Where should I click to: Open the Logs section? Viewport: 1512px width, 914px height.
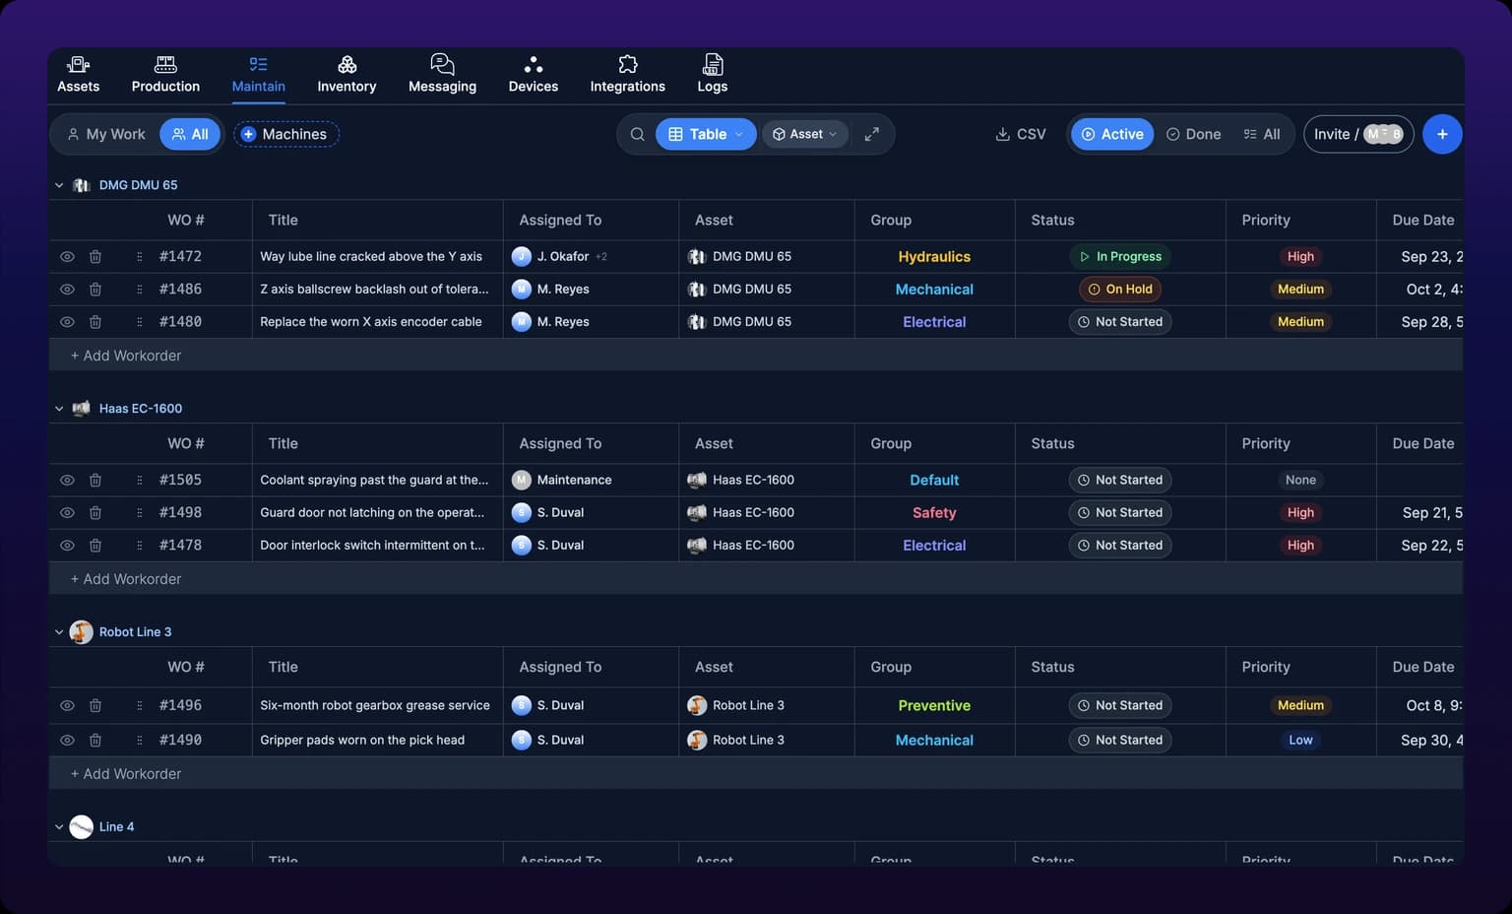pyautogui.click(x=713, y=74)
